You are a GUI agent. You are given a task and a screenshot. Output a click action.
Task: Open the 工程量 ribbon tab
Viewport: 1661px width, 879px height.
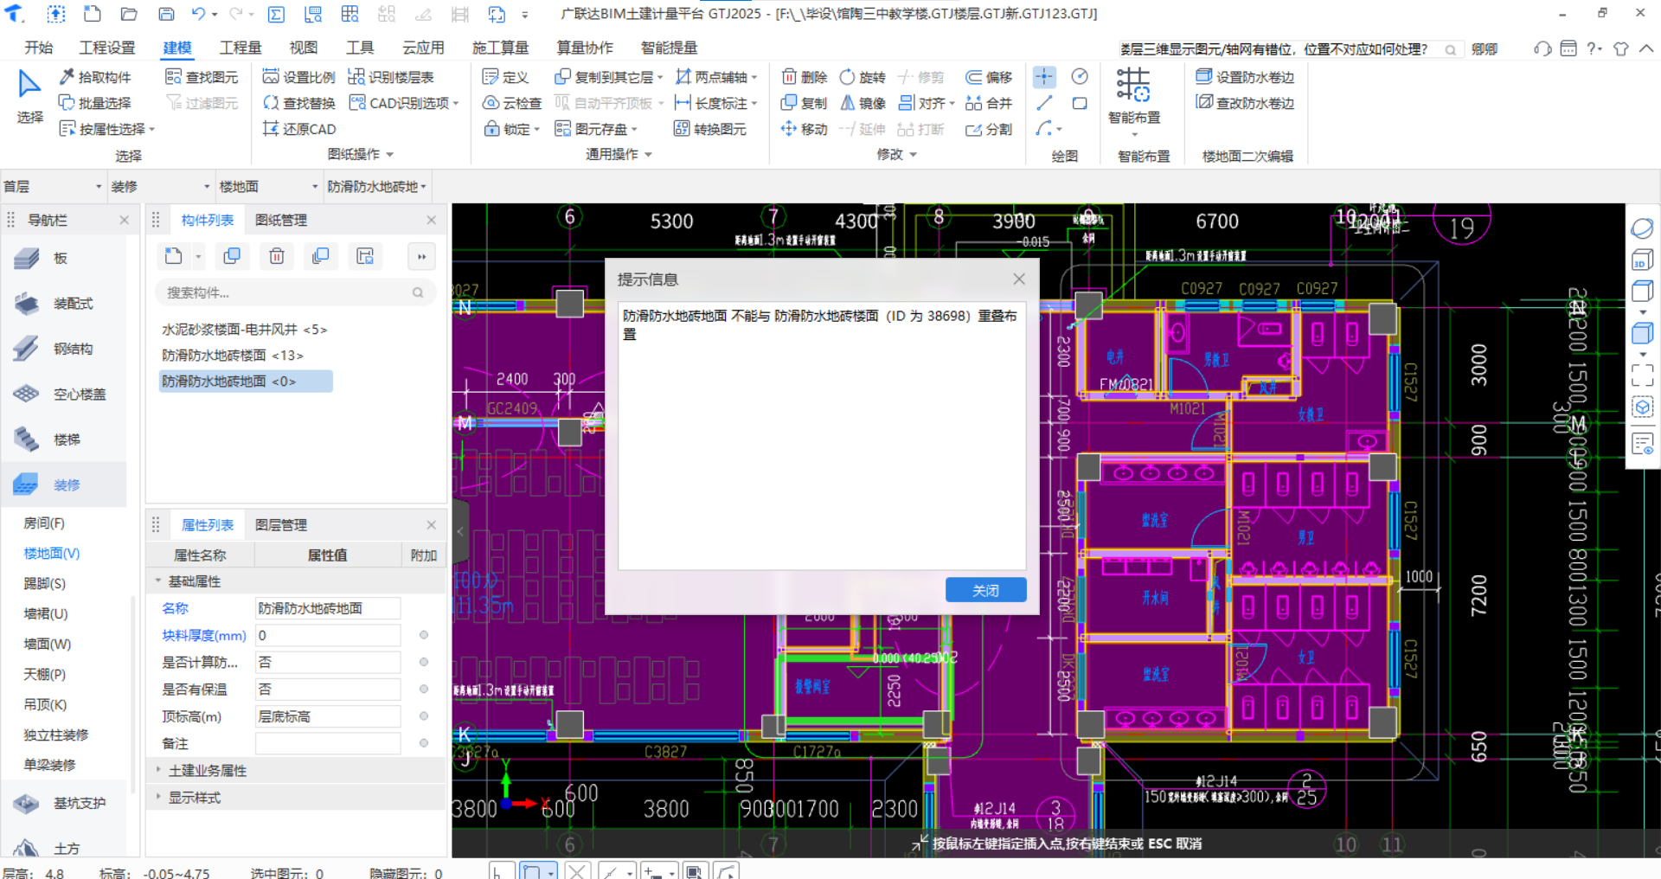coord(240,48)
